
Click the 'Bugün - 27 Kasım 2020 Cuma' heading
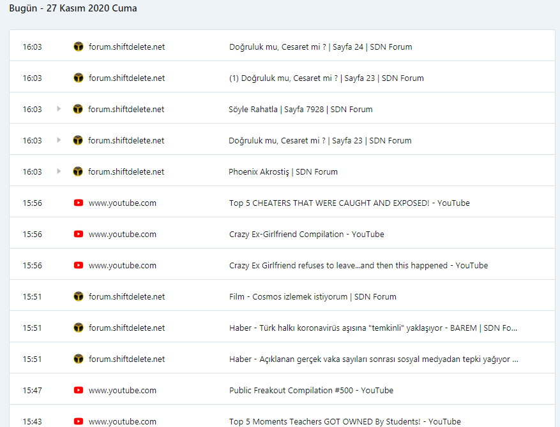(x=73, y=8)
